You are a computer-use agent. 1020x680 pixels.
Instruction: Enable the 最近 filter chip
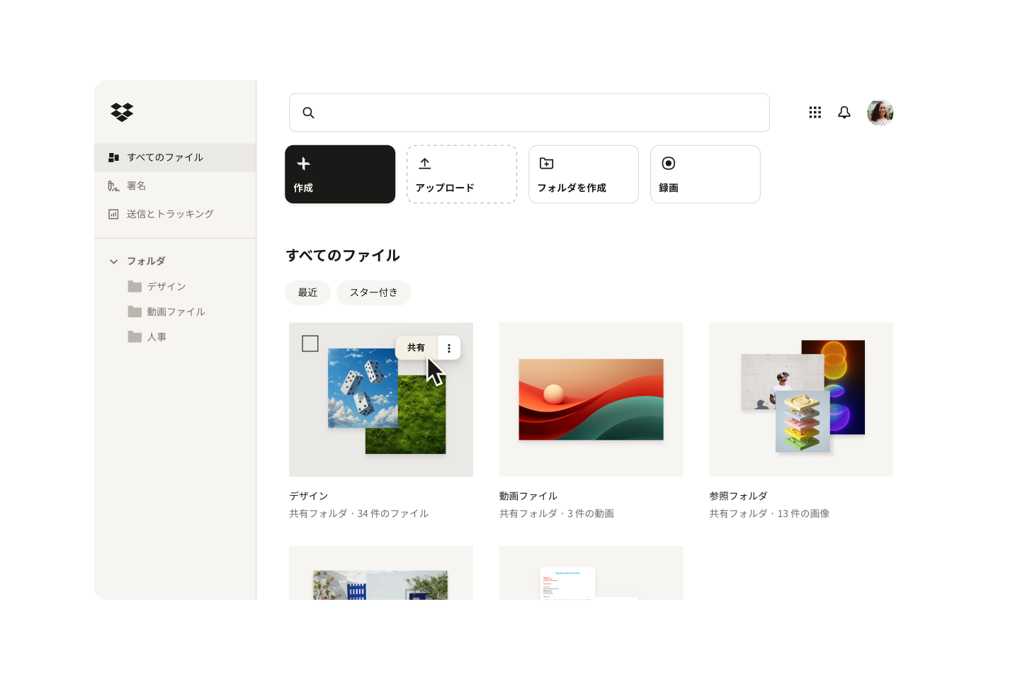(307, 293)
